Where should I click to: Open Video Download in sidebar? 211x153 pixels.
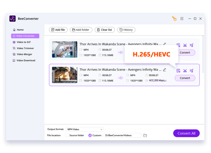pyautogui.click(x=26, y=60)
